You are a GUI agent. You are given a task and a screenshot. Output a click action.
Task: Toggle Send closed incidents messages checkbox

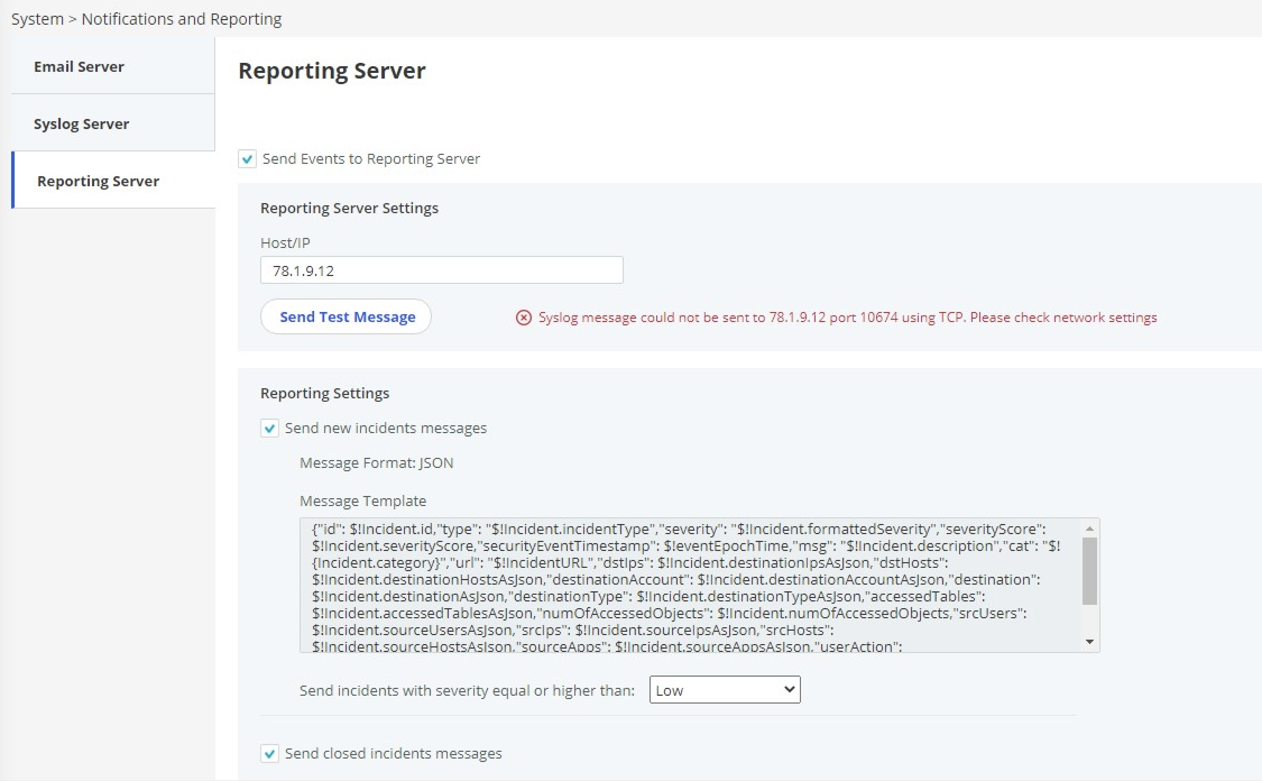(270, 754)
